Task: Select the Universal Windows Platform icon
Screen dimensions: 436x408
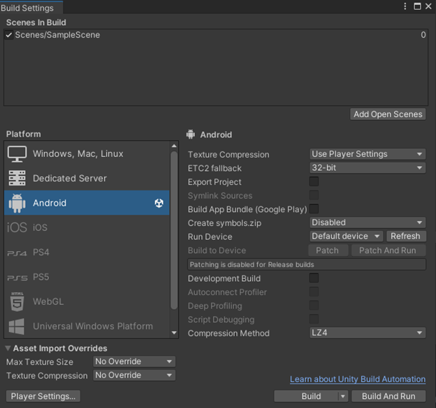Action: (x=17, y=326)
